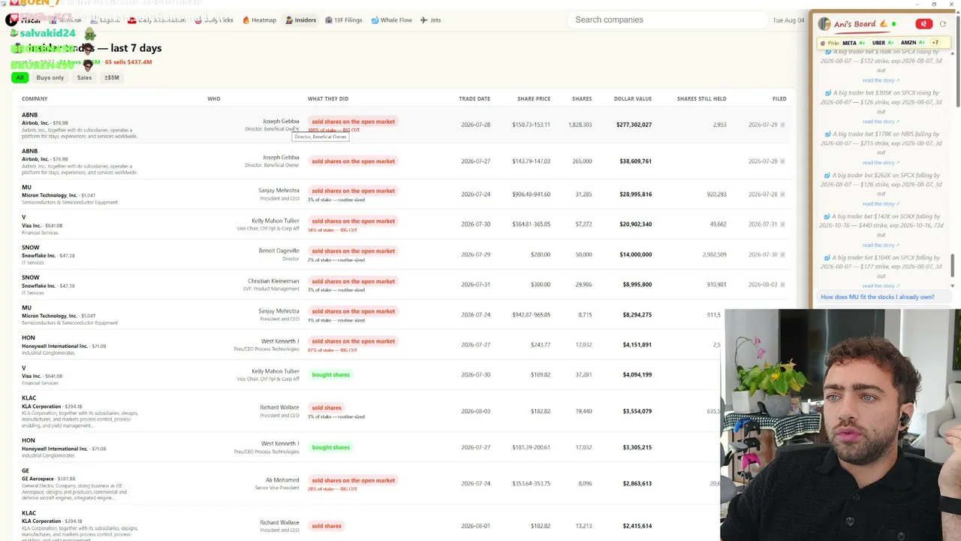Click the Ani's Board feed scrollbar thumb
The image size is (961, 541).
click(953, 266)
